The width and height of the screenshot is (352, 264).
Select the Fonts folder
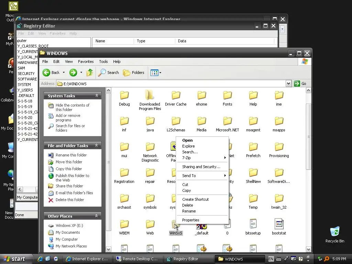tap(228, 99)
